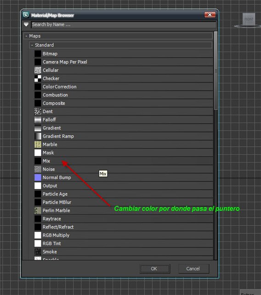Select the Smoke map entry
This screenshot has height=295, width=261.
pos(124,252)
